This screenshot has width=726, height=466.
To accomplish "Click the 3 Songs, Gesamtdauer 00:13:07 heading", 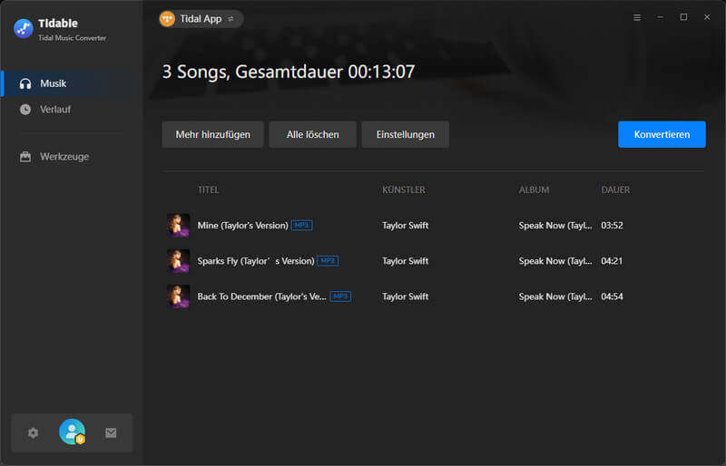I will pyautogui.click(x=289, y=72).
